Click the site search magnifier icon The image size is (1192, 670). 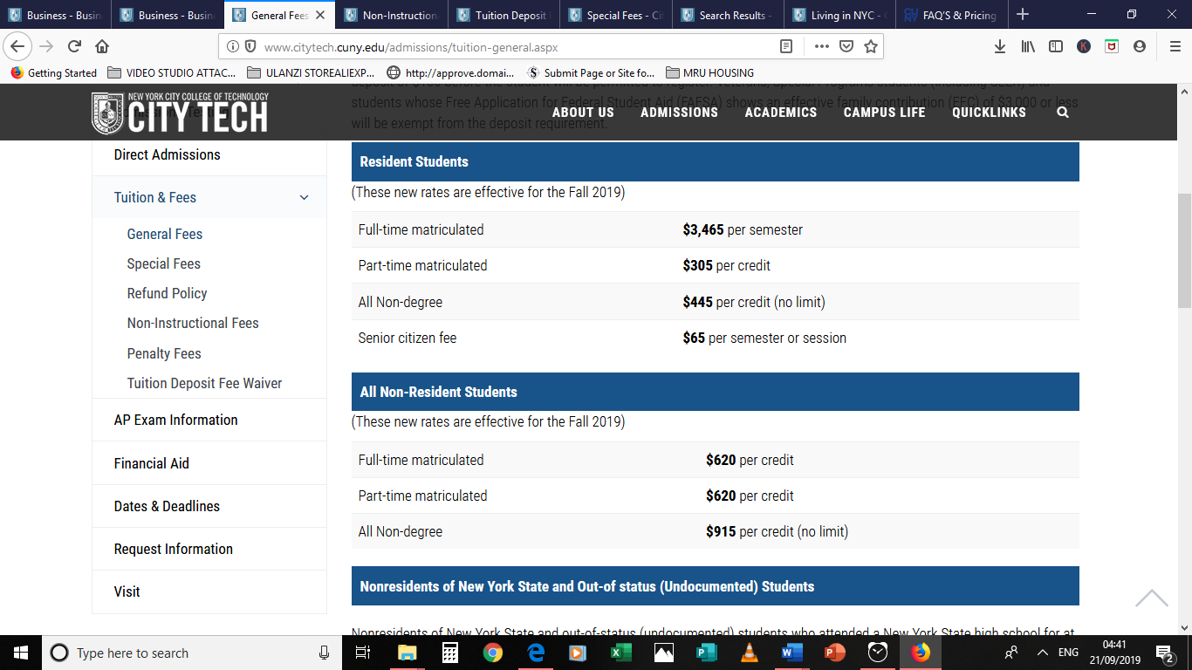(1062, 112)
